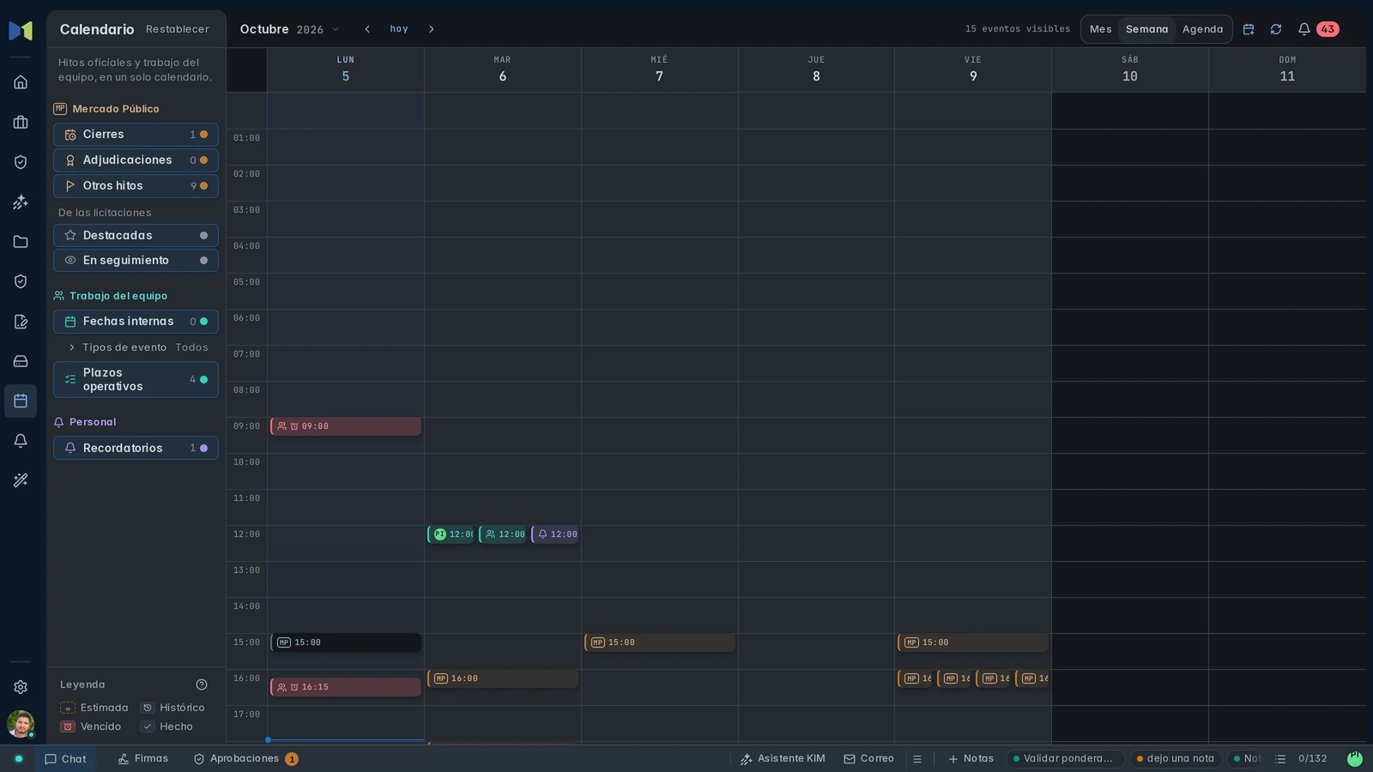Click the refresh sync icon in header
Screen dimensions: 1373x772
tap(1276, 29)
